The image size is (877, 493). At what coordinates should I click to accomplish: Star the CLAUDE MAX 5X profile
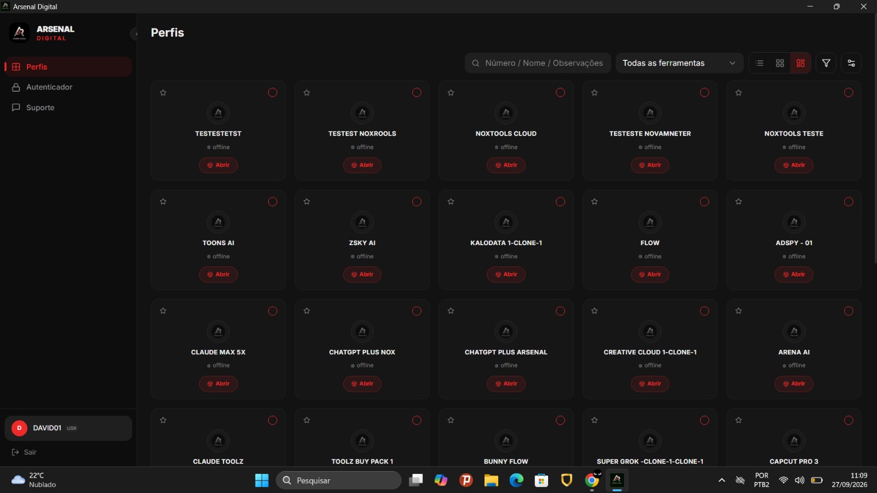point(163,311)
